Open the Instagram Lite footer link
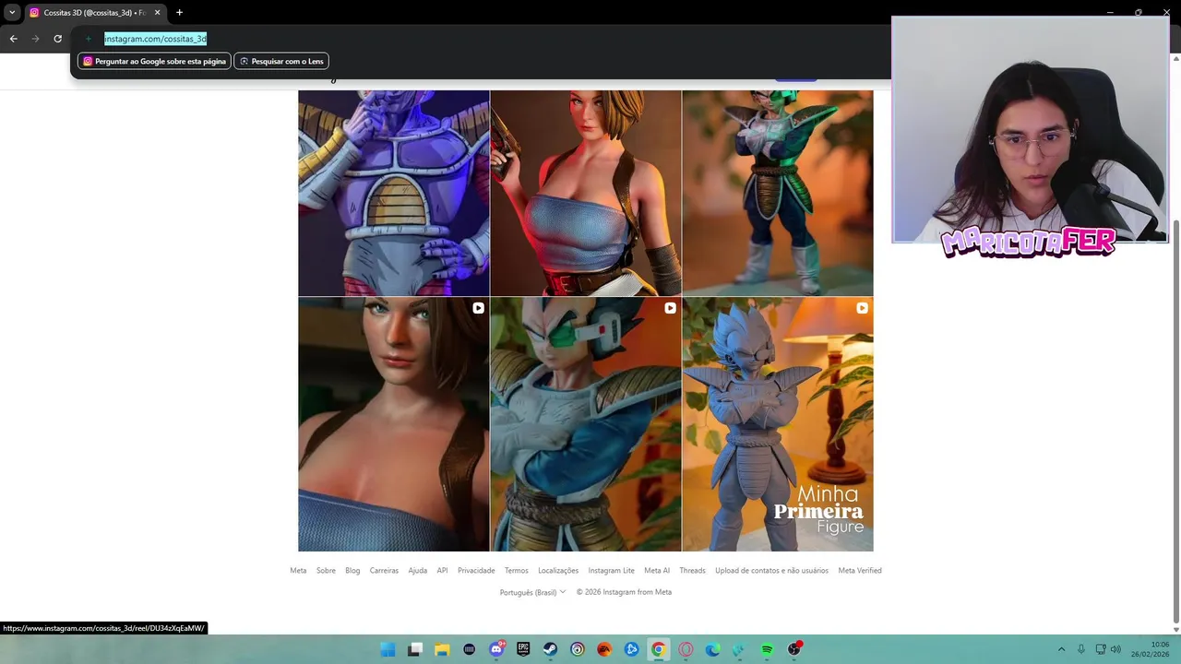This screenshot has width=1181, height=664. tap(611, 570)
